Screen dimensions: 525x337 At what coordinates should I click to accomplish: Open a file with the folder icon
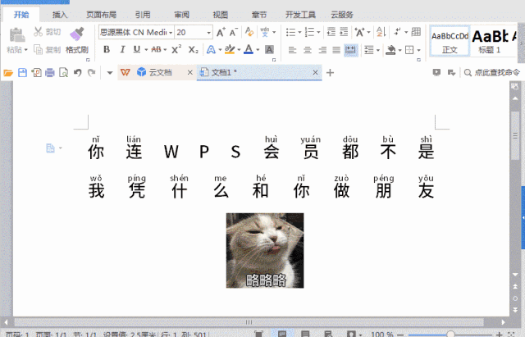[x=8, y=73]
